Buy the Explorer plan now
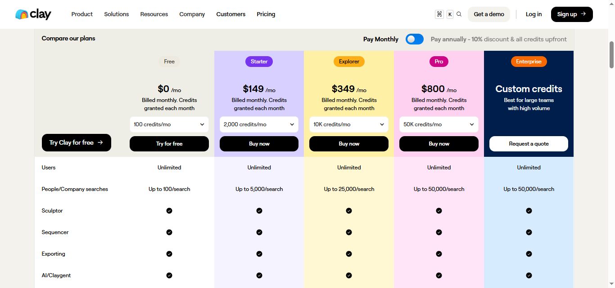This screenshot has width=615, height=288. [349, 143]
